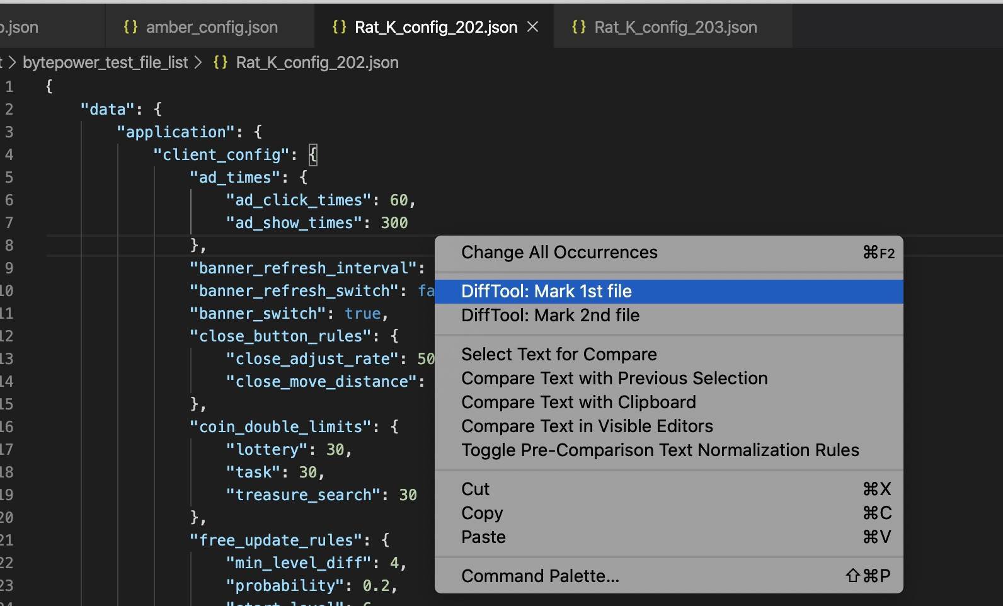This screenshot has width=1003, height=606.
Task: Click DiffTool: Mark 1st file menu entry
Action: (x=668, y=291)
